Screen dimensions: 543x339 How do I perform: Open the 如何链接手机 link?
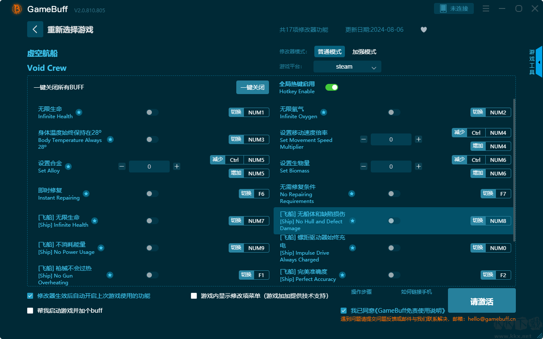tap(417, 292)
